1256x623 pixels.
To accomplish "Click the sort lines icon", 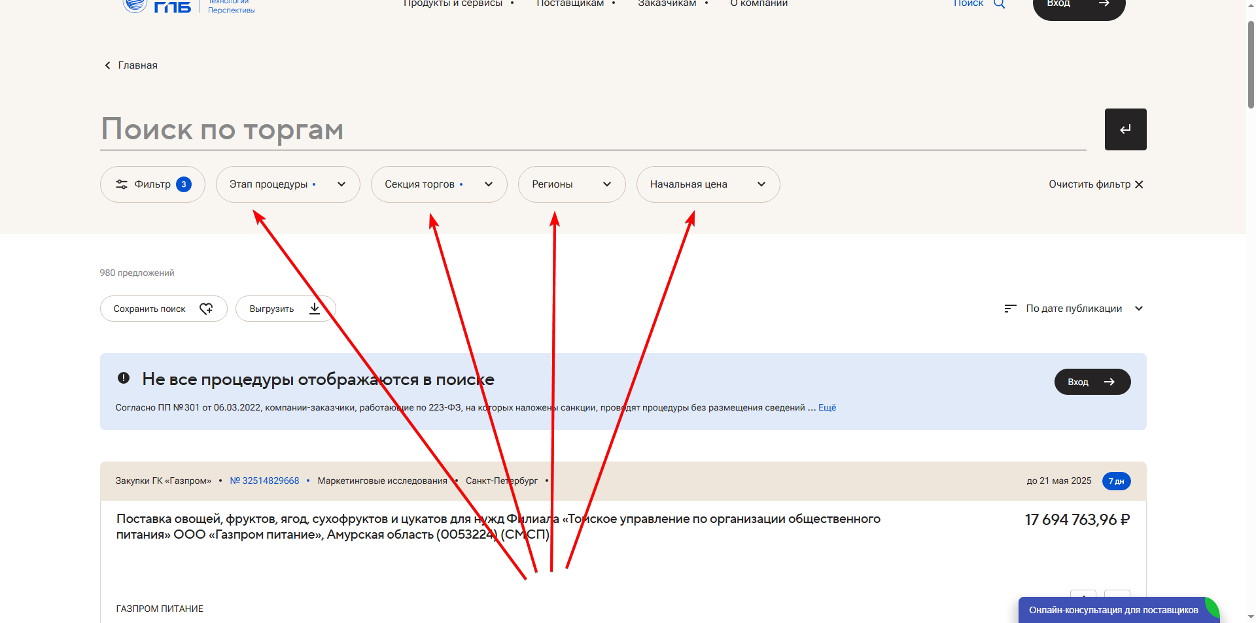I will (x=1010, y=309).
